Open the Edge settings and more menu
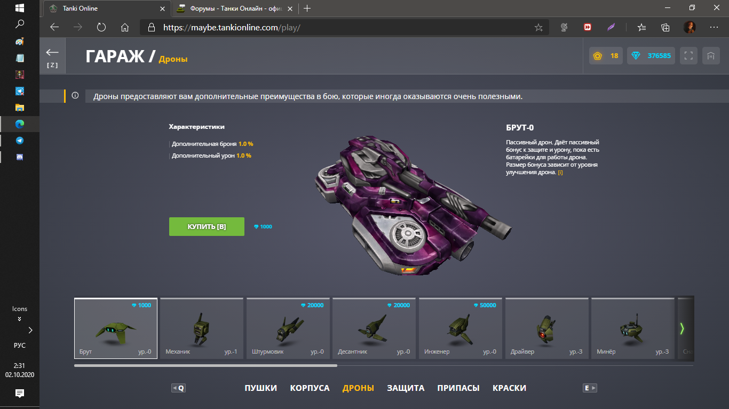The height and width of the screenshot is (409, 729). [x=714, y=27]
